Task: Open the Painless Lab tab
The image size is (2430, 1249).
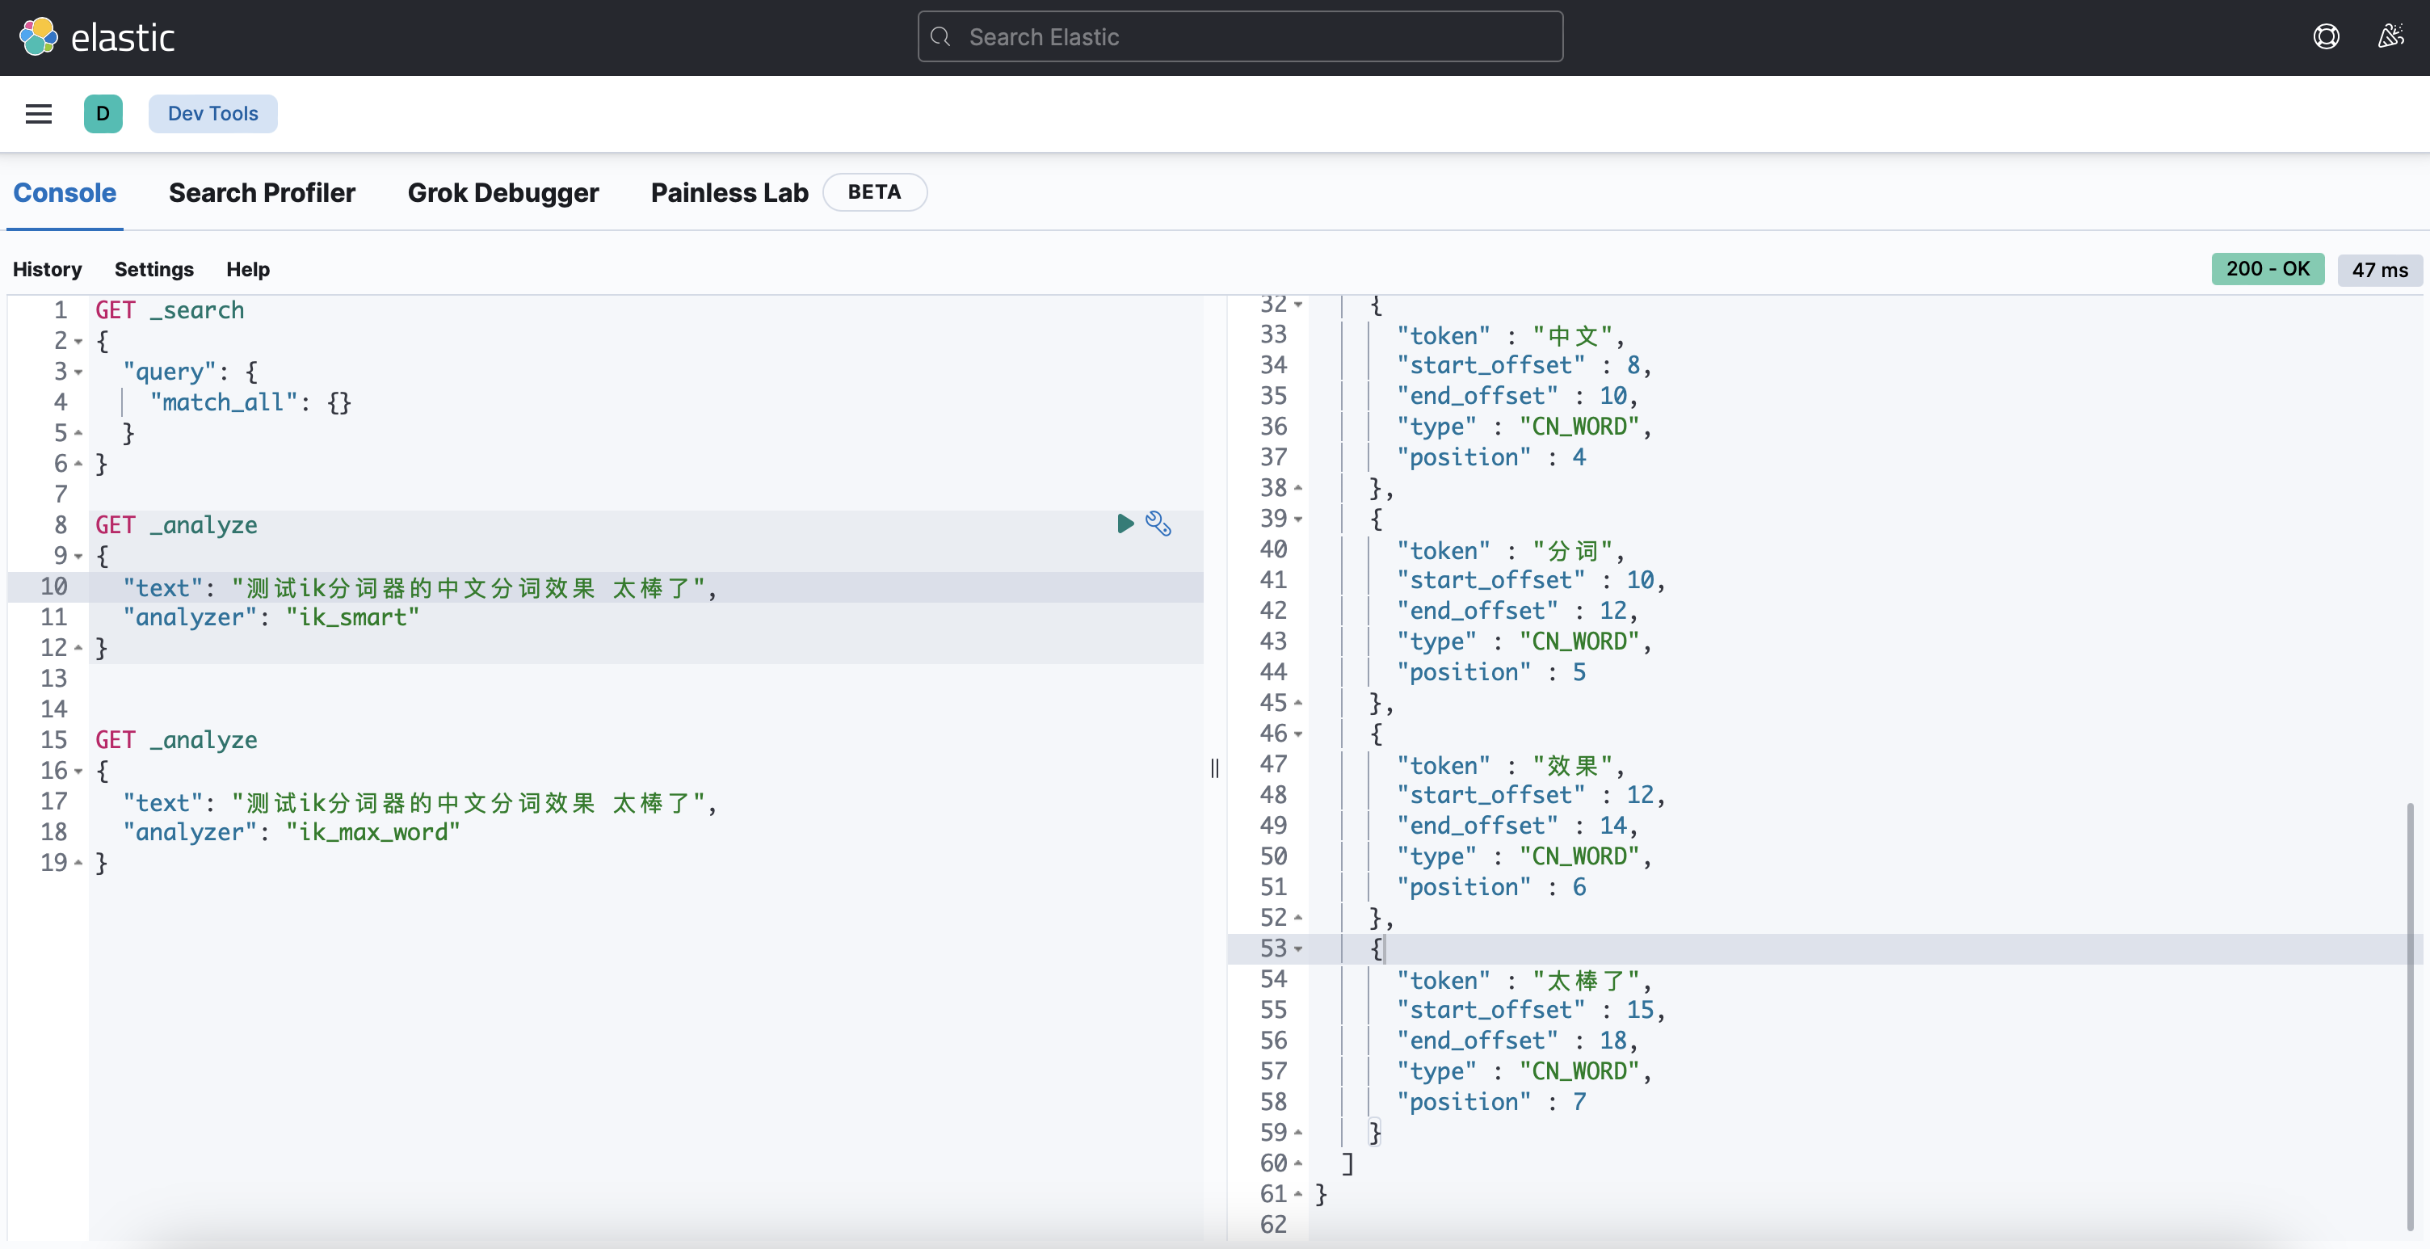Action: pyautogui.click(x=729, y=192)
